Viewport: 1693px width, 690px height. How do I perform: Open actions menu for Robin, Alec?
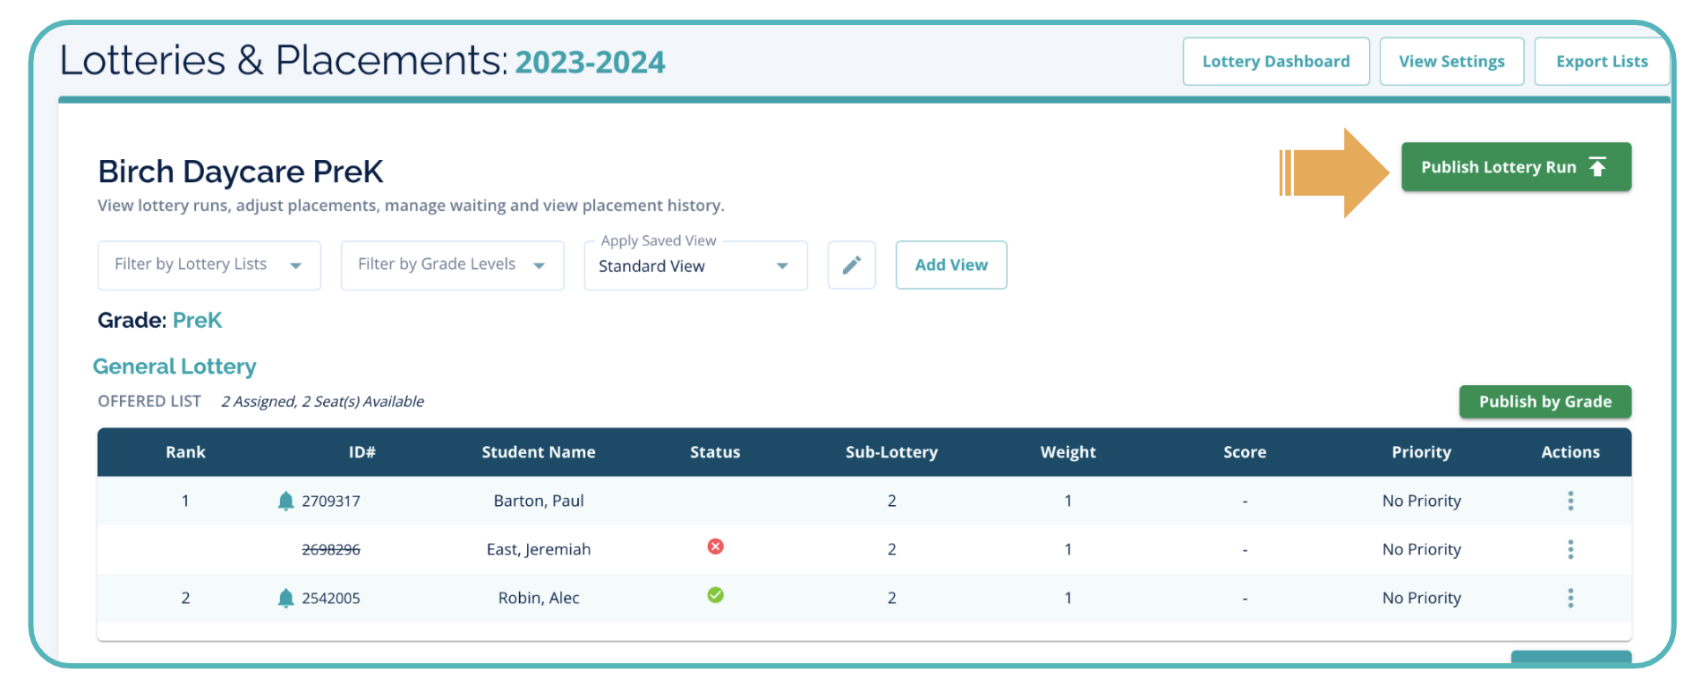pyautogui.click(x=1570, y=598)
